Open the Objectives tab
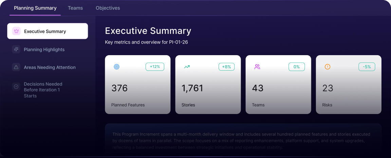This screenshot has width=391, height=158. click(x=108, y=8)
